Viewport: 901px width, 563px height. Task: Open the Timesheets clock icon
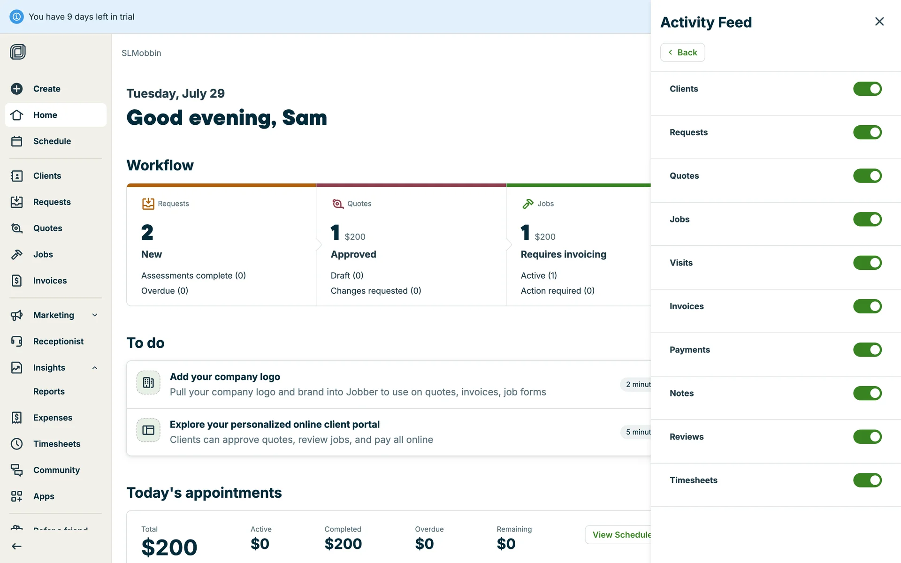click(x=17, y=444)
